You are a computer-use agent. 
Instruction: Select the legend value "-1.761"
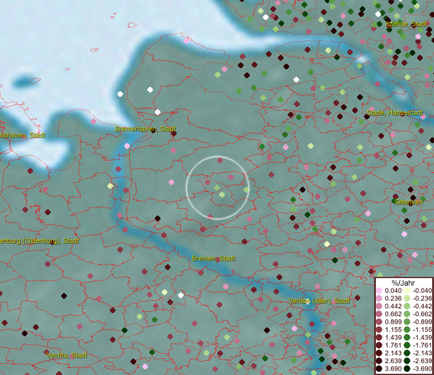[422, 346]
